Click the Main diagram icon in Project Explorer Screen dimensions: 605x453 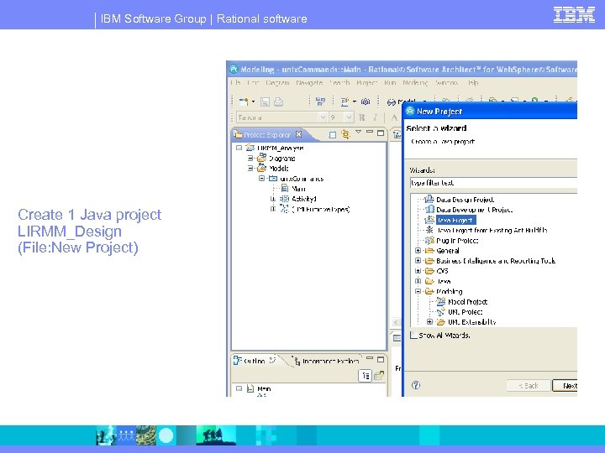click(x=285, y=189)
